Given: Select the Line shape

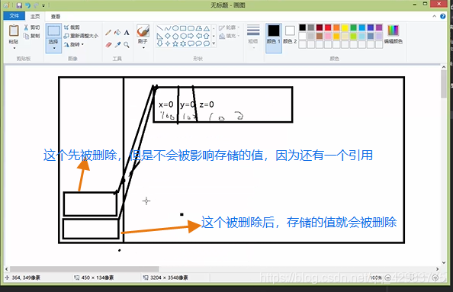Looking at the screenshot, I should (159, 28).
